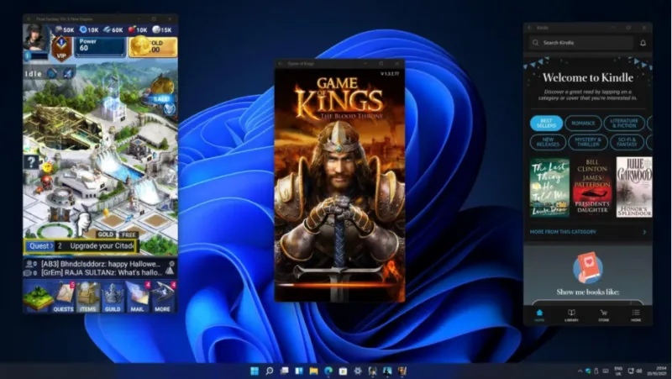Tap the blue energy resource showing 10K
This screenshot has height=379, width=672.
point(83,29)
